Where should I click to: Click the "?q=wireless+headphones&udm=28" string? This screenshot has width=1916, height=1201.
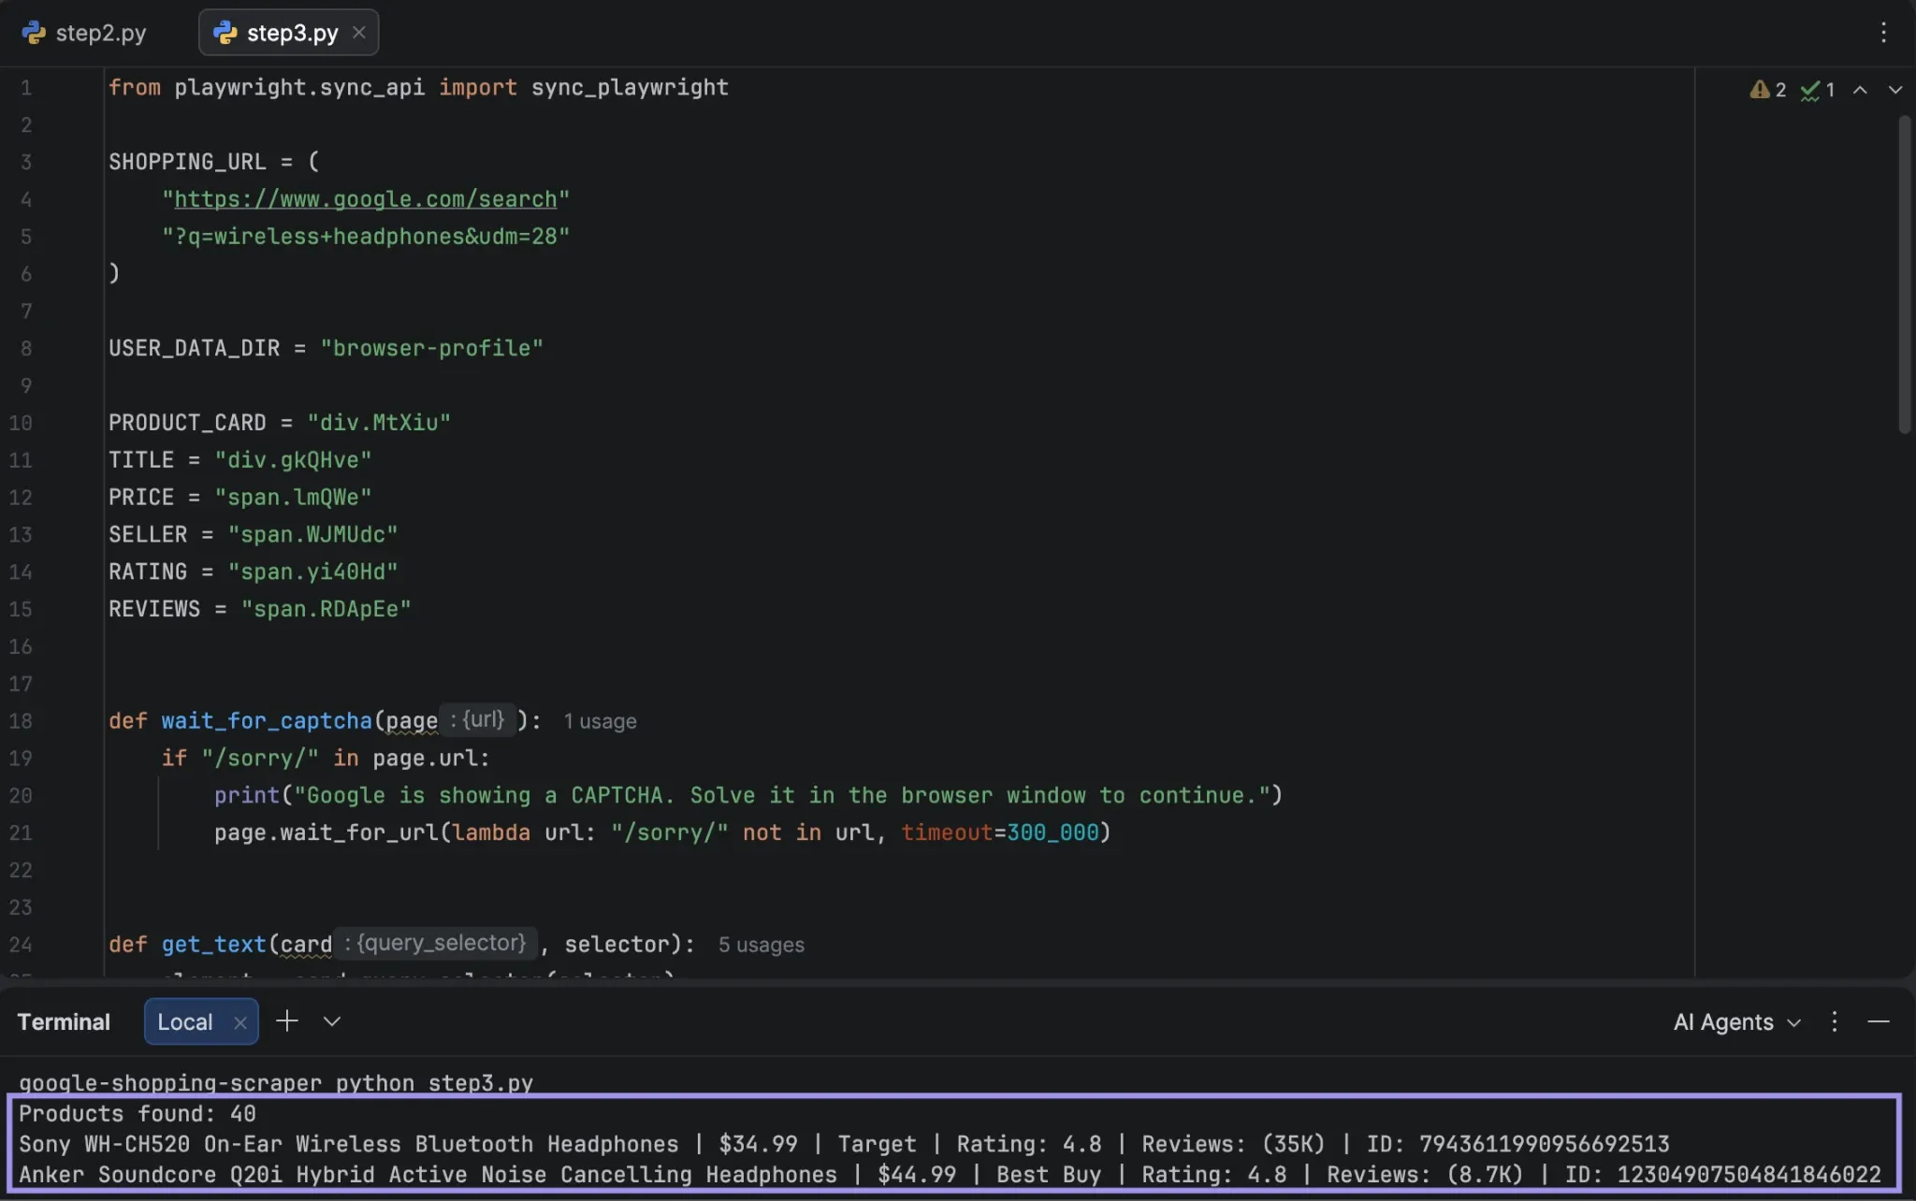click(366, 237)
